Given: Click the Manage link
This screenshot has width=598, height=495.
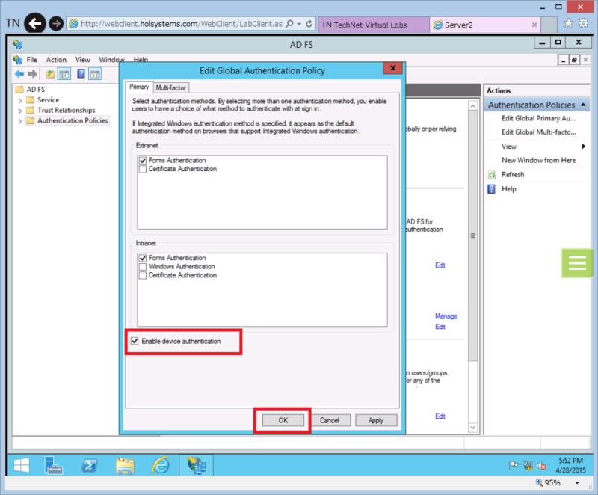Looking at the screenshot, I should click(446, 316).
